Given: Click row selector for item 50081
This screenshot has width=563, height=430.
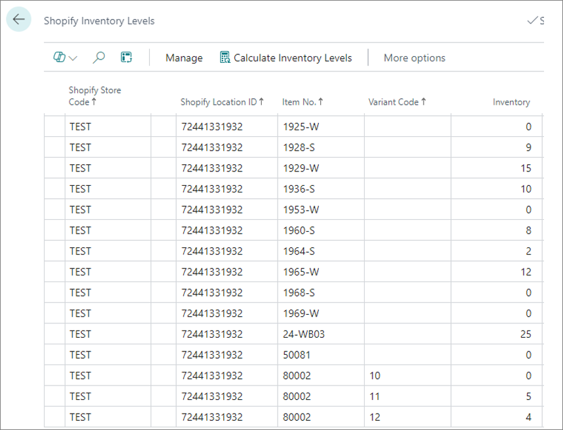Looking at the screenshot, I should coord(54,355).
